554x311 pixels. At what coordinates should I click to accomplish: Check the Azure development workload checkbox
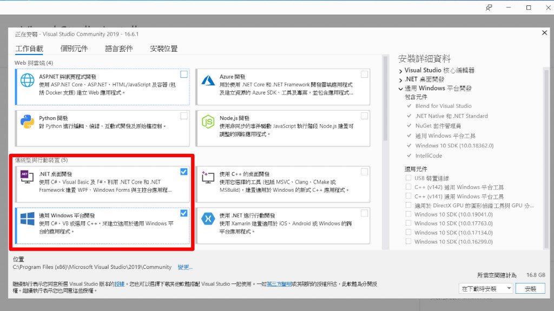pos(364,75)
